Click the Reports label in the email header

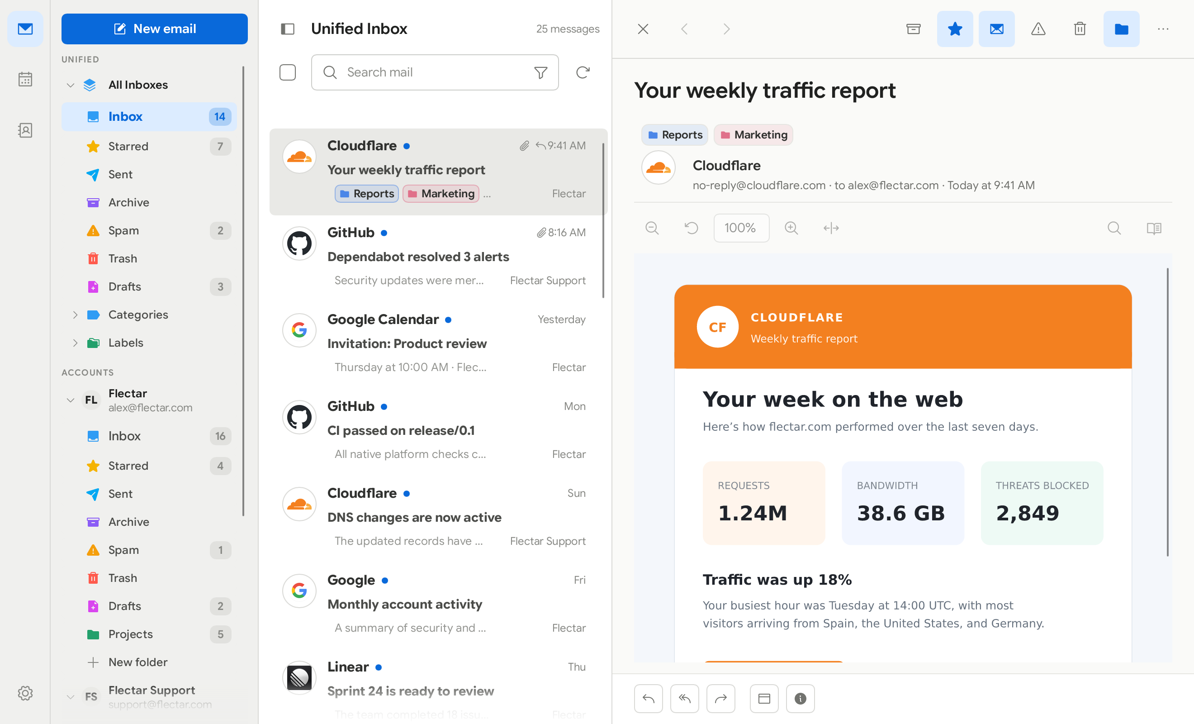point(674,135)
